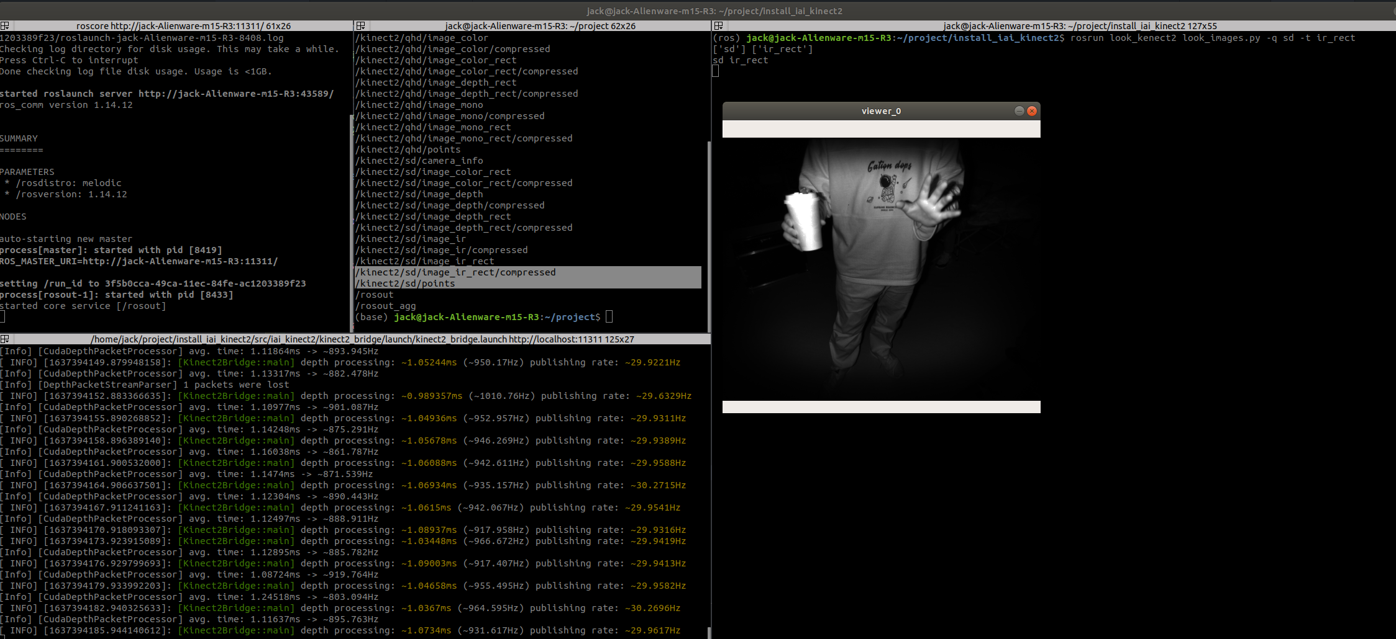Click the main terminal window title bar
Screen dimensions: 1396x639
click(714, 11)
